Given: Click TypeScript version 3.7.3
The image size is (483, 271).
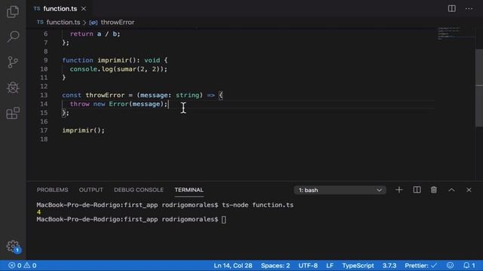Looking at the screenshot, I should (x=389, y=266).
